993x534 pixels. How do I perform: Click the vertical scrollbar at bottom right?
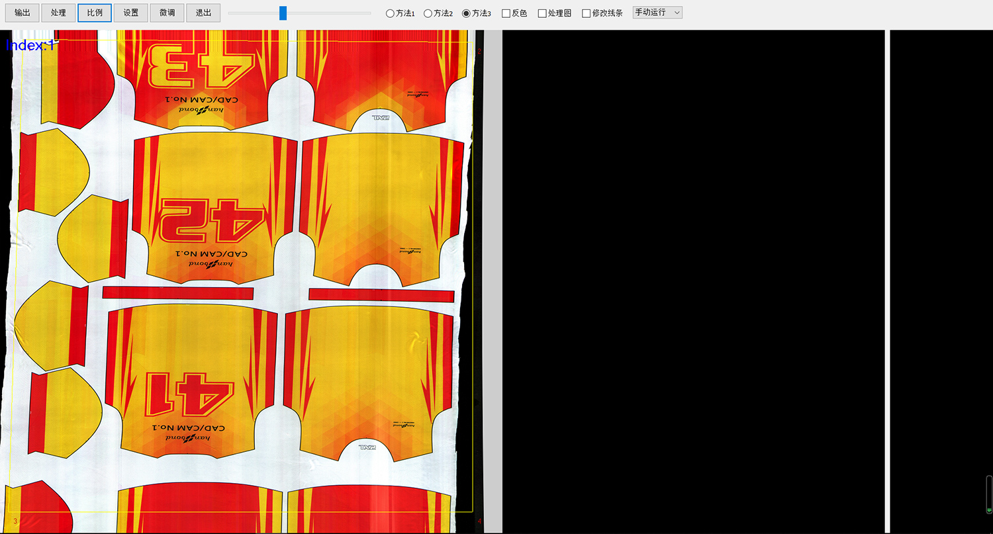click(989, 494)
